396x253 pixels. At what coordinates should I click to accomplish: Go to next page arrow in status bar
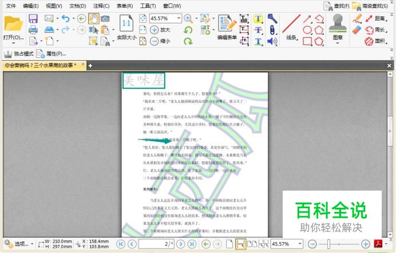pyautogui.click(x=181, y=244)
